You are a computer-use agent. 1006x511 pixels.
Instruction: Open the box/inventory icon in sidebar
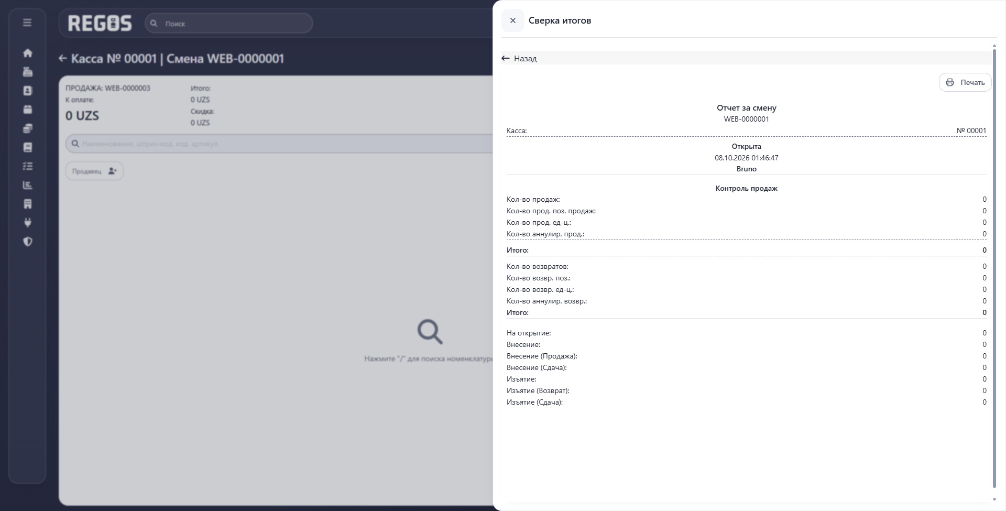28,110
